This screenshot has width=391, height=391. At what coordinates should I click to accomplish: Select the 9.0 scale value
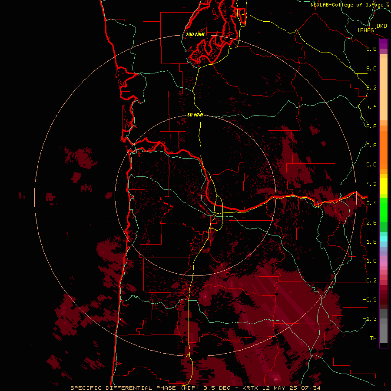point(371,68)
